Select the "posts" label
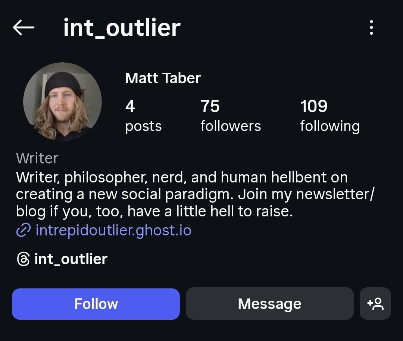403x341 pixels. pos(143,126)
